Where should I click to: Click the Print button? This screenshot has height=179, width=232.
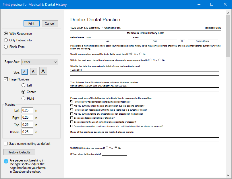pyautogui.click(x=31, y=24)
